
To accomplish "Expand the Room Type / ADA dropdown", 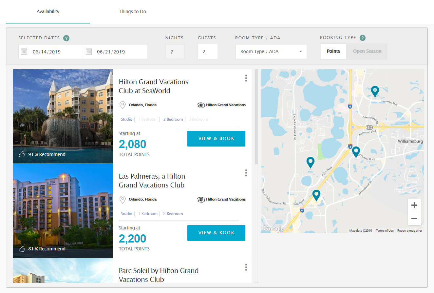I will 271,52.
